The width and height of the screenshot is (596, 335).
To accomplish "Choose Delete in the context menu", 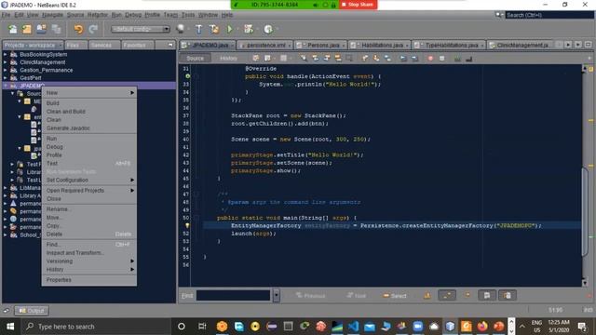I will point(89,234).
